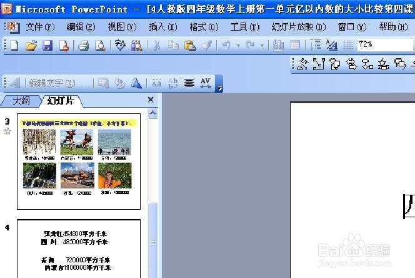Viewport: 415px width, 278px height.
Task: Open the 编辑(E) menu
Action: pyautogui.click(x=81, y=27)
